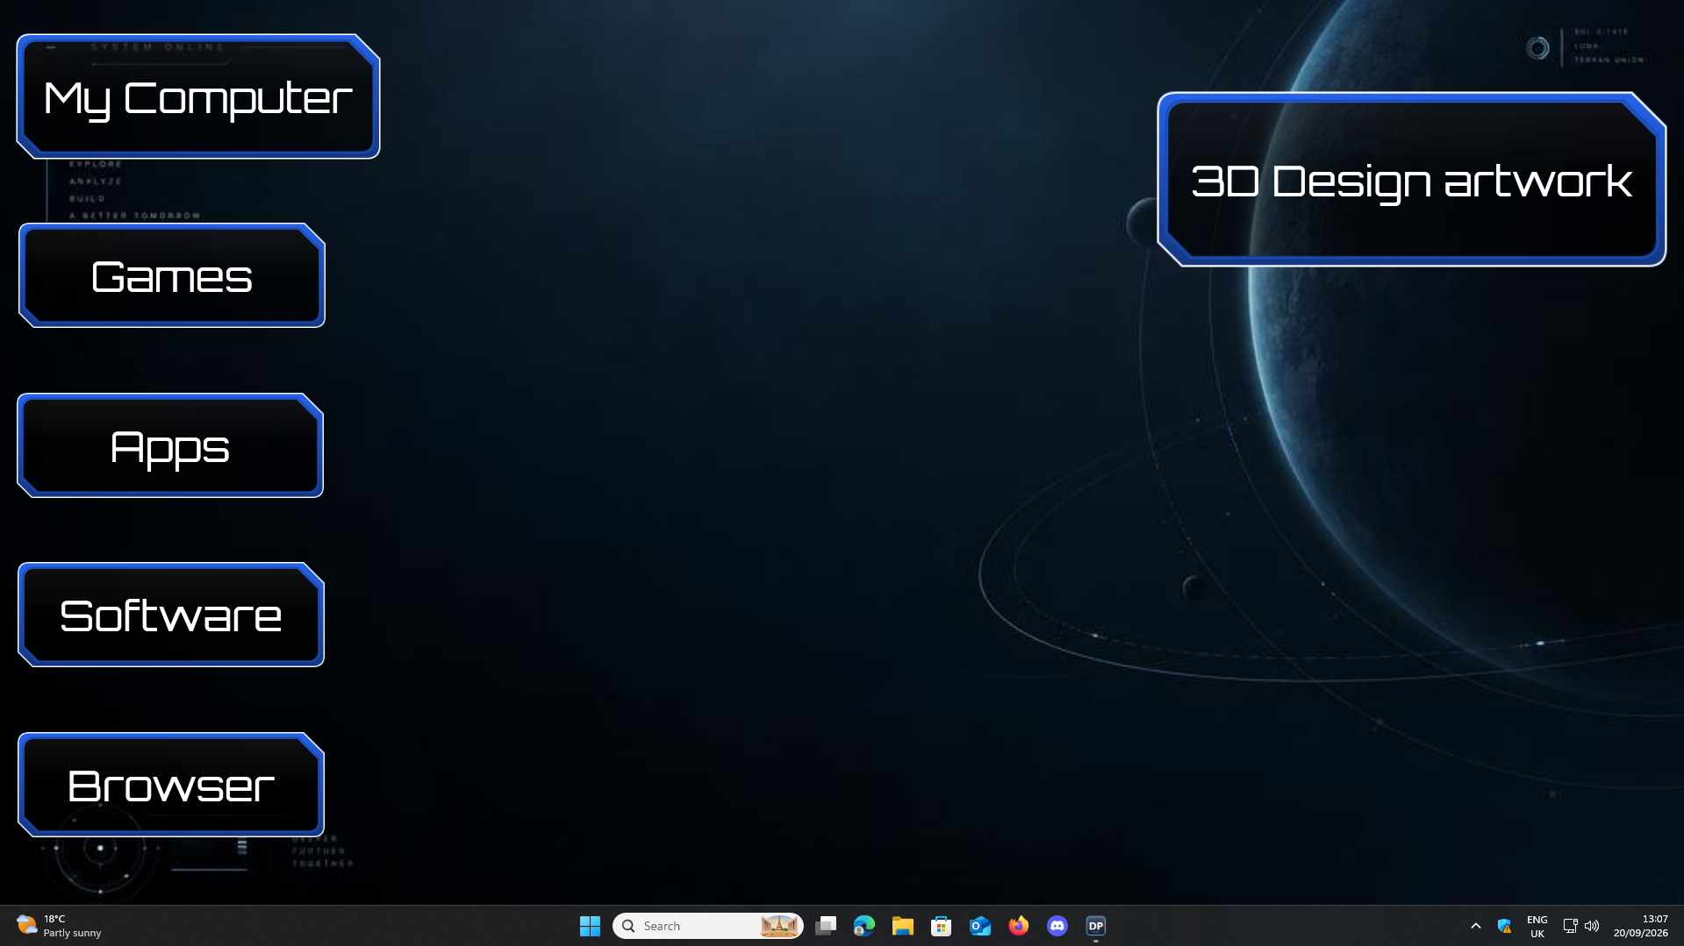Viewport: 1684px width, 946px height.
Task: Open Microsoft Store from the taskbar
Action: [x=942, y=926]
